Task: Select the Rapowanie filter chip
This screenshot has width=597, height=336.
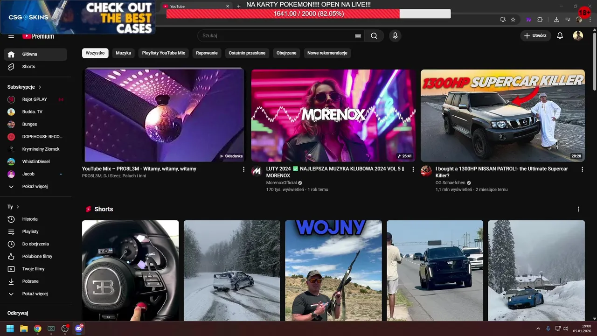Action: coord(207,53)
